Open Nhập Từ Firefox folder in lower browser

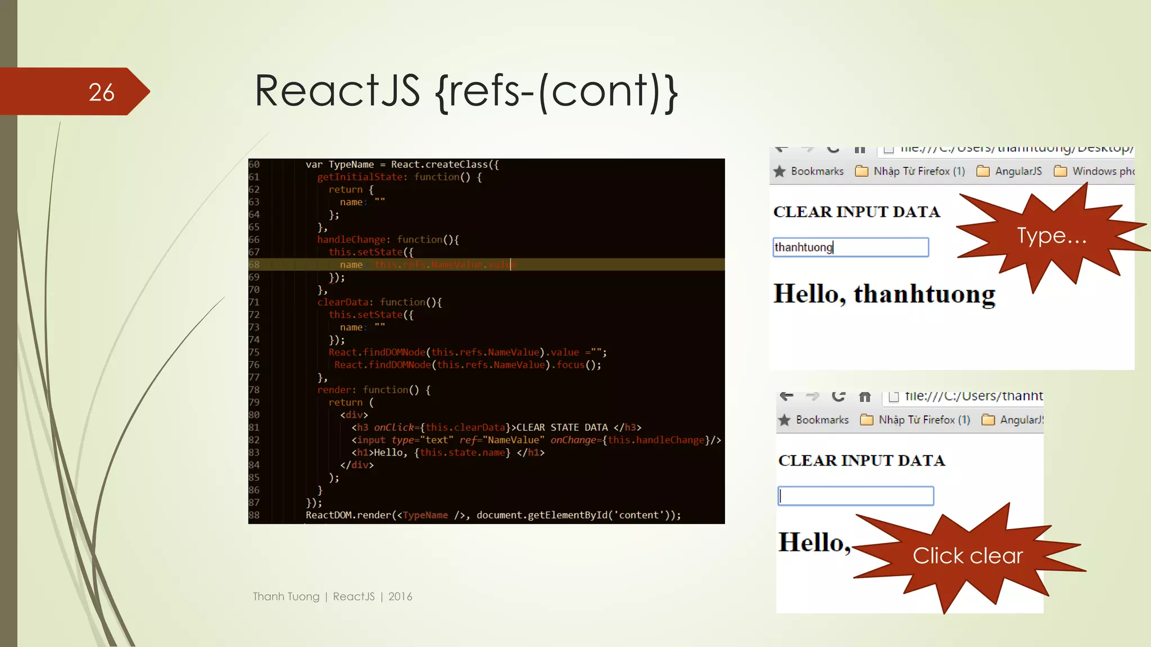point(915,420)
